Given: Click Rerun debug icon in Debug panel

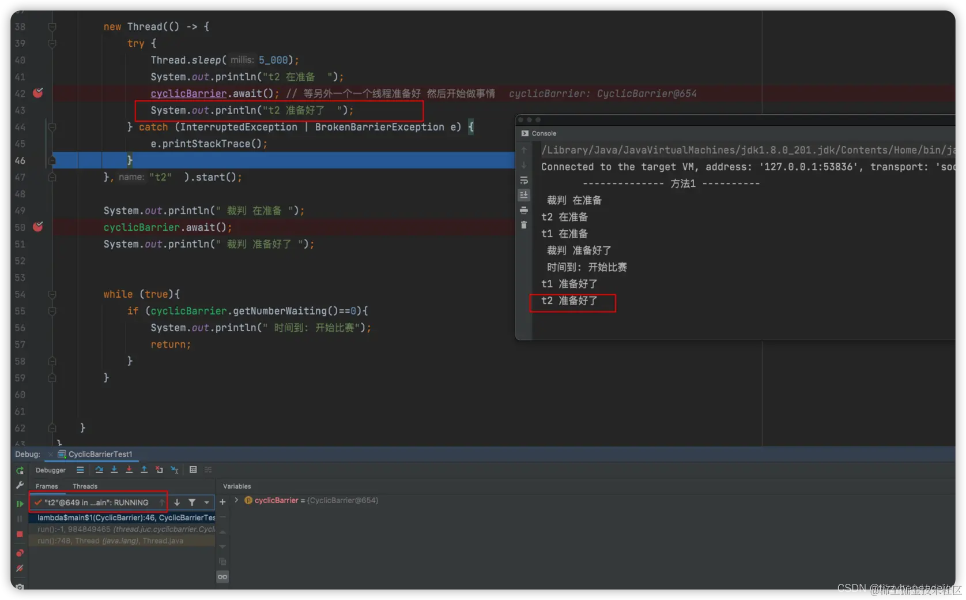Looking at the screenshot, I should [x=20, y=470].
